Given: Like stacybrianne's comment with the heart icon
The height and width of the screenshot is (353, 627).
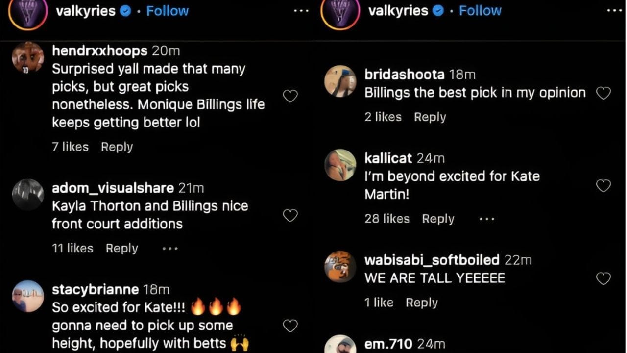Looking at the screenshot, I should (290, 325).
